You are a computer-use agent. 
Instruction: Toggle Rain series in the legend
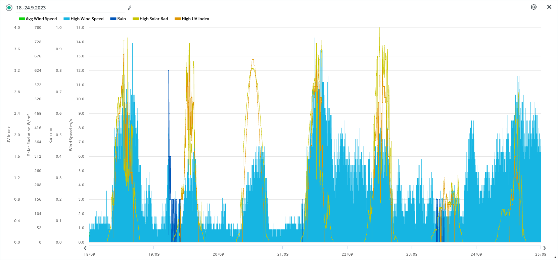click(x=121, y=19)
